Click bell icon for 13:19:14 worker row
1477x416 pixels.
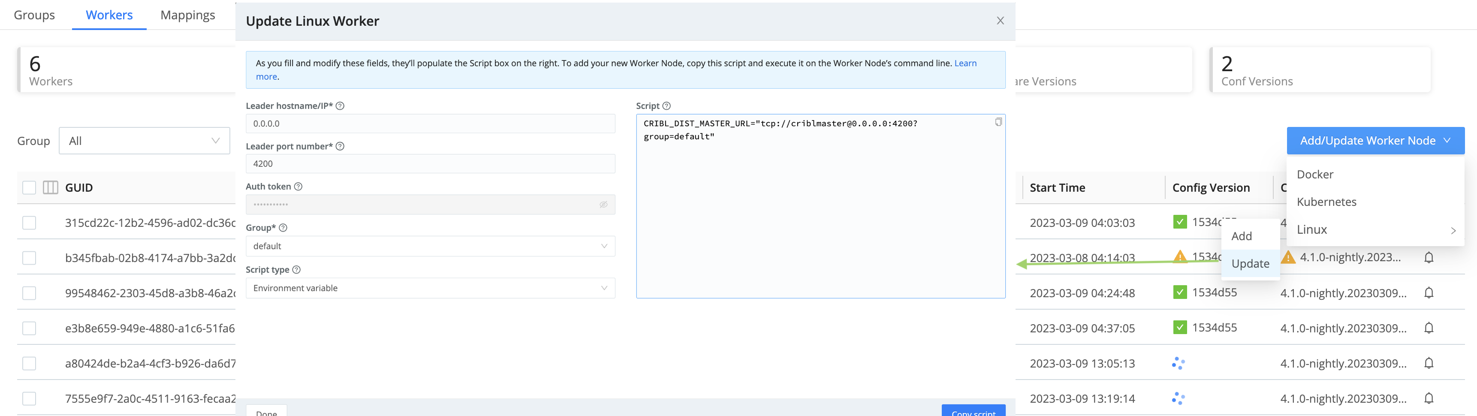tap(1428, 398)
